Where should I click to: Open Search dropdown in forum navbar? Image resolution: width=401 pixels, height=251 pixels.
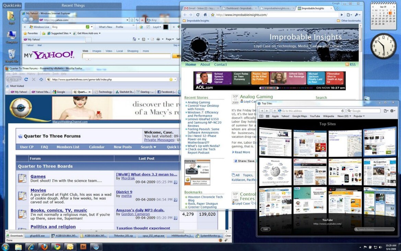148,147
